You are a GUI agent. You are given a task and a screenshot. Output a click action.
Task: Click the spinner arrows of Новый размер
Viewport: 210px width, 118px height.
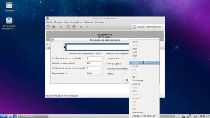[102, 63]
